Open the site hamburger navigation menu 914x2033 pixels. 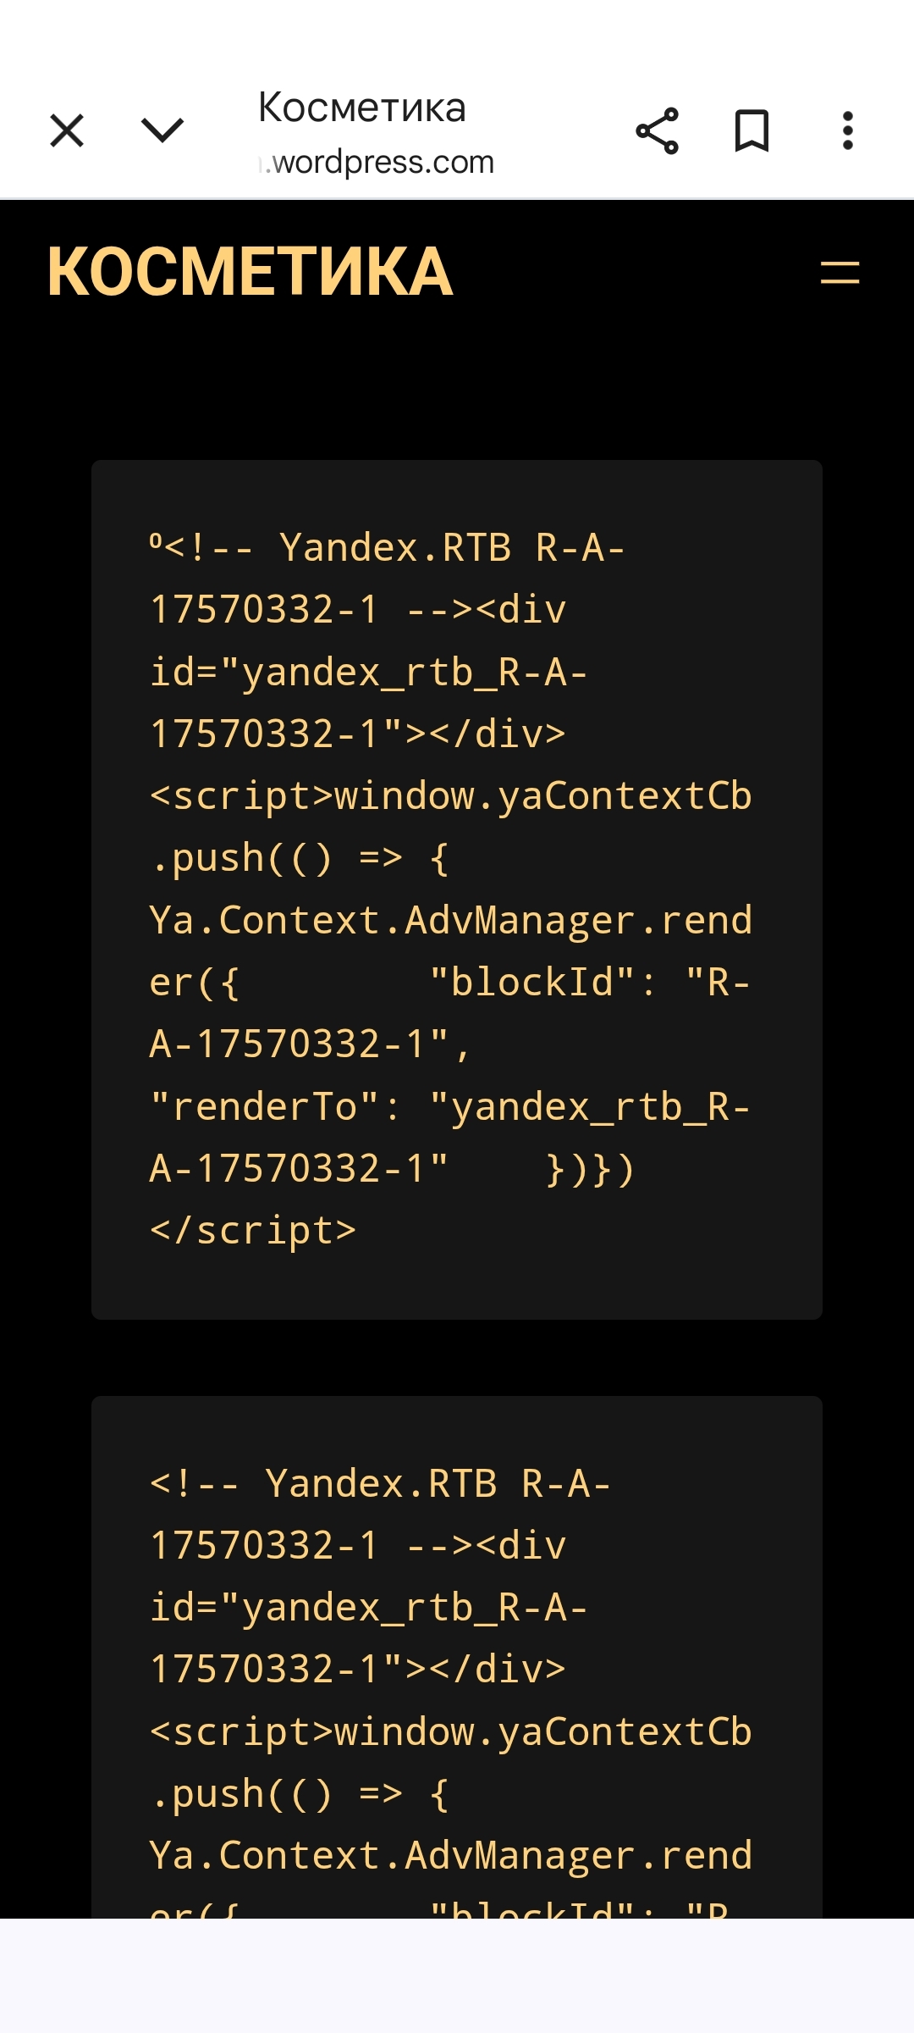[840, 272]
